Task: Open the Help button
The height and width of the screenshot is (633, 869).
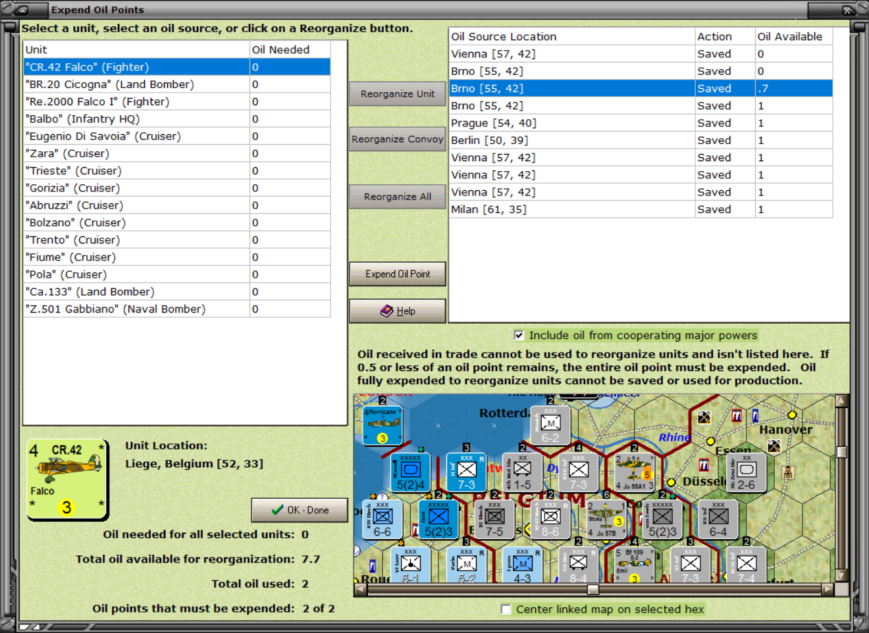Action: coord(398,311)
